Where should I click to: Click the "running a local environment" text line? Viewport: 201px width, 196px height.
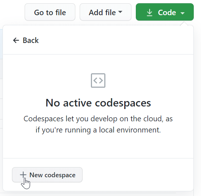98,130
